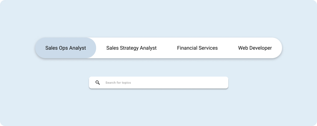
Task: Open the Financial Services tab
Action: [x=197, y=48]
